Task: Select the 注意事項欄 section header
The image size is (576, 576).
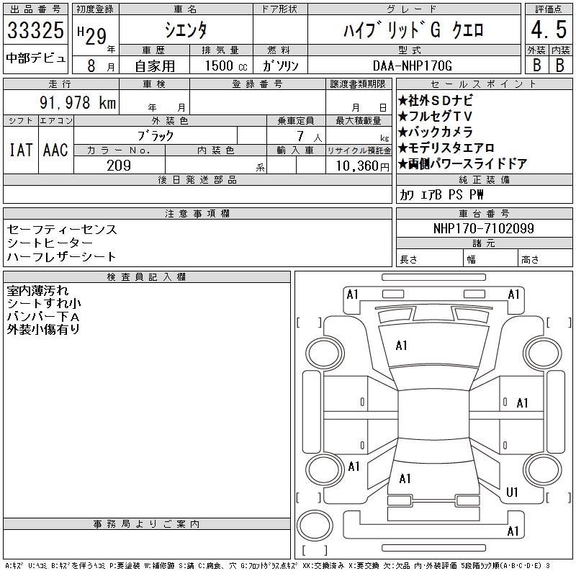Action: point(197,213)
